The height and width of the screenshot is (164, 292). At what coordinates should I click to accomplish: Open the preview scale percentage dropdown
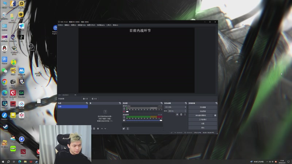tap(69, 95)
